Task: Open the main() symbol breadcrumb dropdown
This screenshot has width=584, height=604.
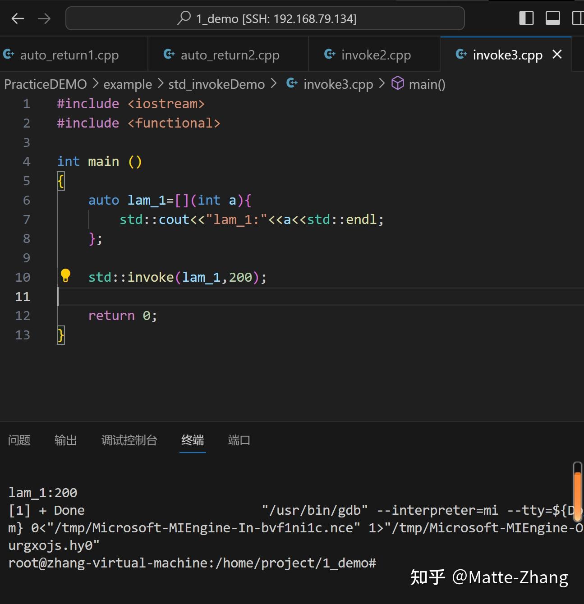Action: [x=427, y=84]
